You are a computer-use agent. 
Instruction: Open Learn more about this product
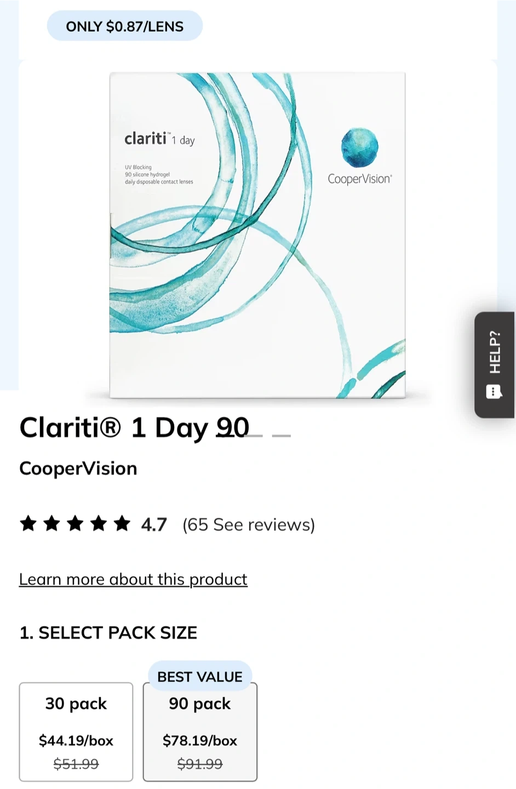pyautogui.click(x=133, y=579)
